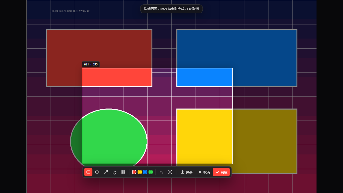The width and height of the screenshot is (343, 193).
Task: Cancel the capture with 取消 button
Action: point(204,172)
